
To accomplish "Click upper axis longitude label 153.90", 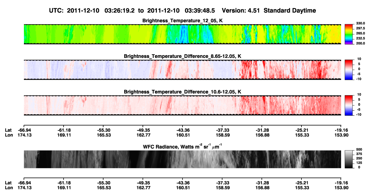I will pyautogui.click(x=341, y=135).
